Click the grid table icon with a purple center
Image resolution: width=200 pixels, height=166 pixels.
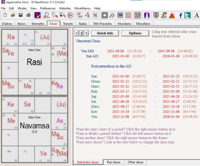click(137, 15)
